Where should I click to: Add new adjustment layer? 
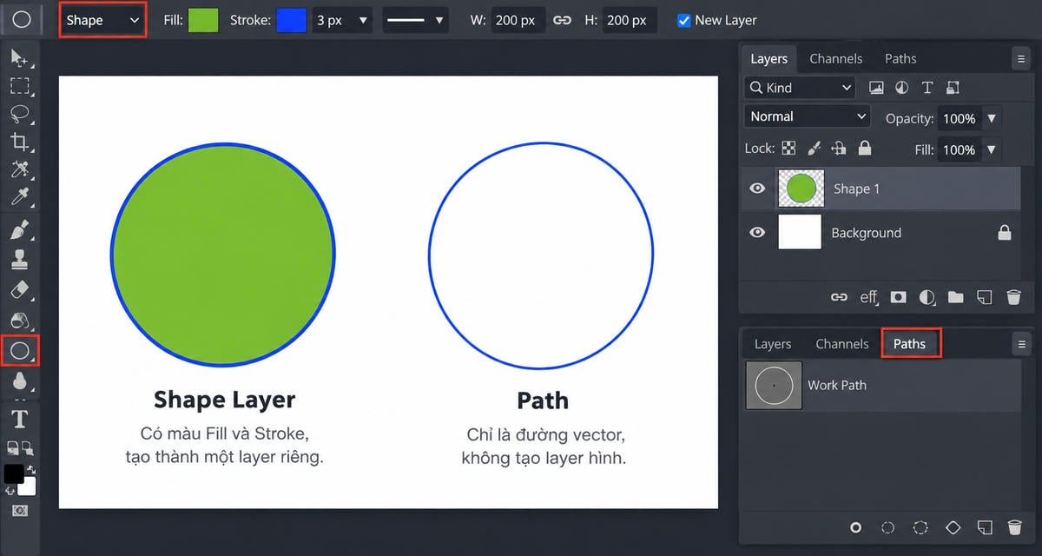927,297
